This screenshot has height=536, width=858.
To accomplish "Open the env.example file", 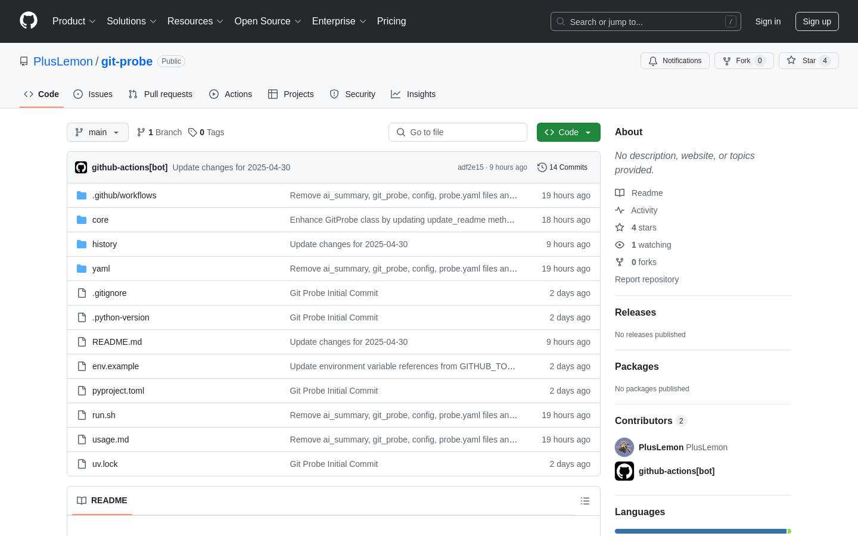I will click(x=116, y=366).
